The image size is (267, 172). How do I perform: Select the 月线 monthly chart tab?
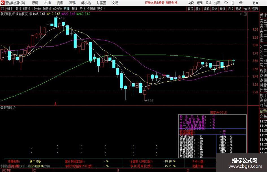[x=82, y=9]
